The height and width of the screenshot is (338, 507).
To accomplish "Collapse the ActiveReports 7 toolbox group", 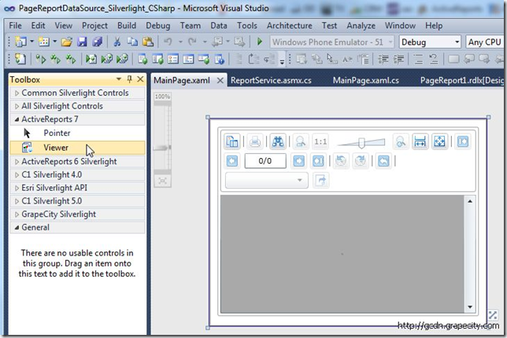I will pos(17,119).
